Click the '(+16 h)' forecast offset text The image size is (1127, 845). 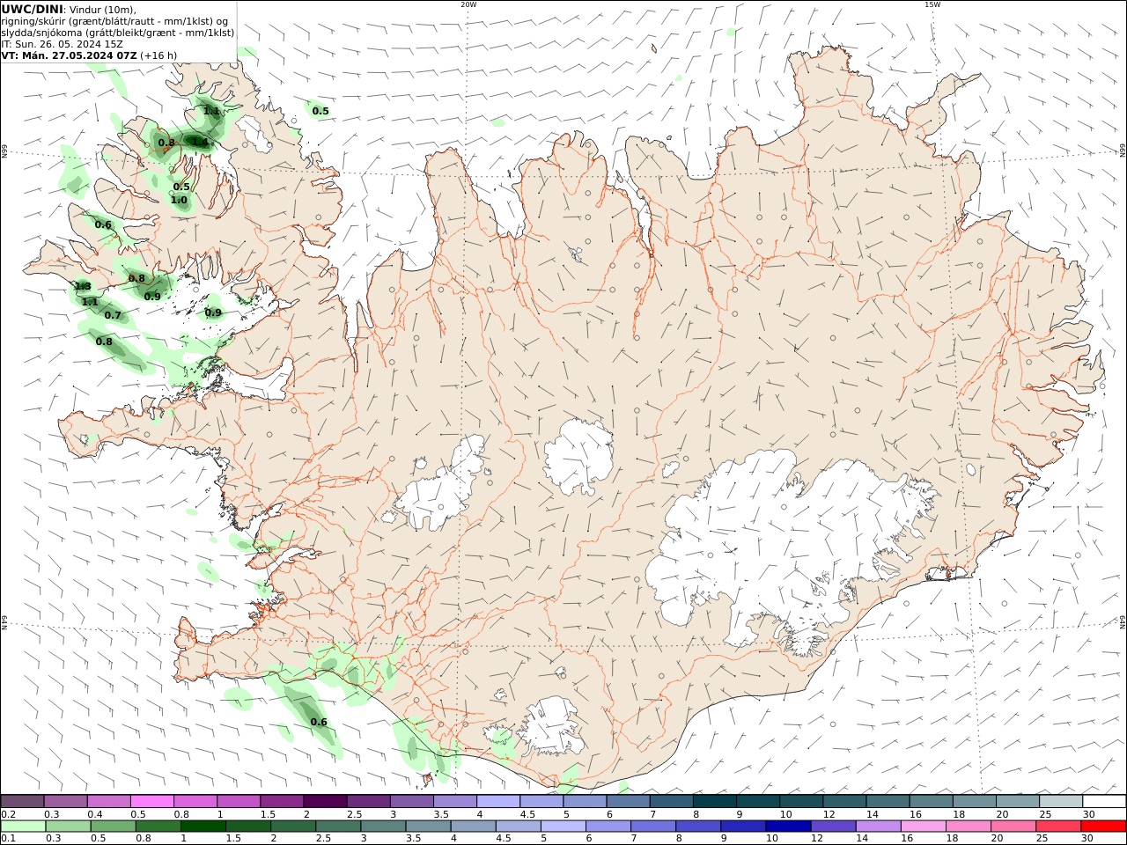pyautogui.click(x=158, y=55)
